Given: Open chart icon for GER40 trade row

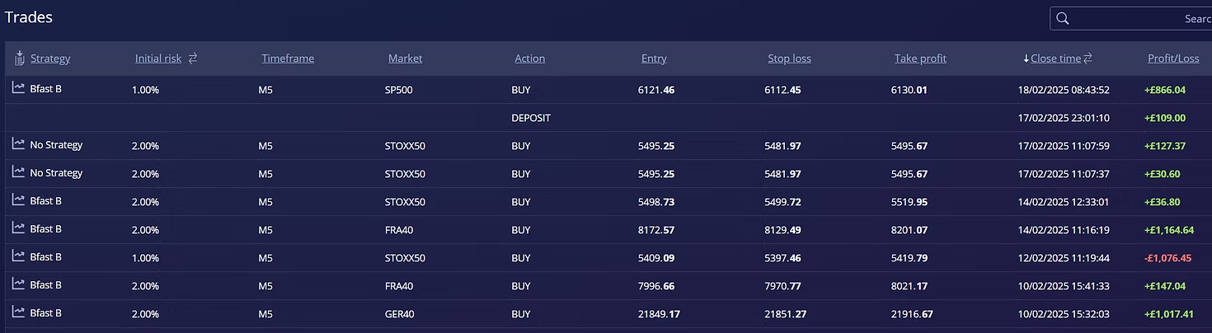Looking at the screenshot, I should (18, 312).
